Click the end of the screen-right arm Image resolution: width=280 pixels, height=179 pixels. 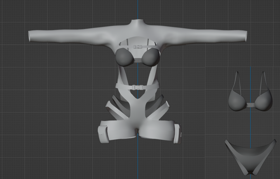click(x=245, y=36)
